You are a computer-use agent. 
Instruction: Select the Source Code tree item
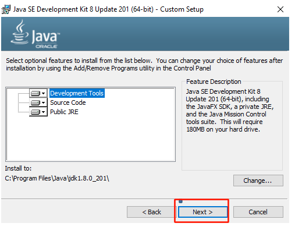coord(68,102)
